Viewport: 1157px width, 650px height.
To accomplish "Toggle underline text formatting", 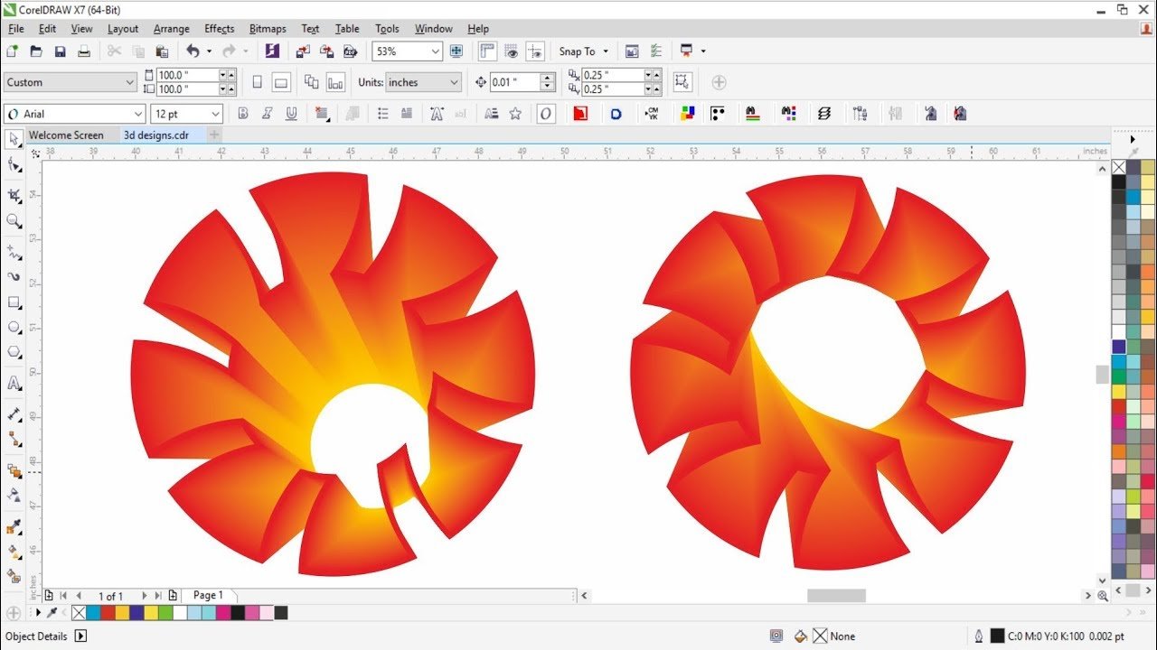I will pyautogui.click(x=291, y=114).
